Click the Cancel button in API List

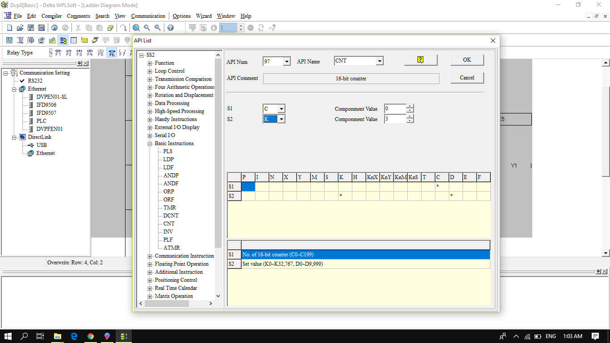click(x=467, y=77)
